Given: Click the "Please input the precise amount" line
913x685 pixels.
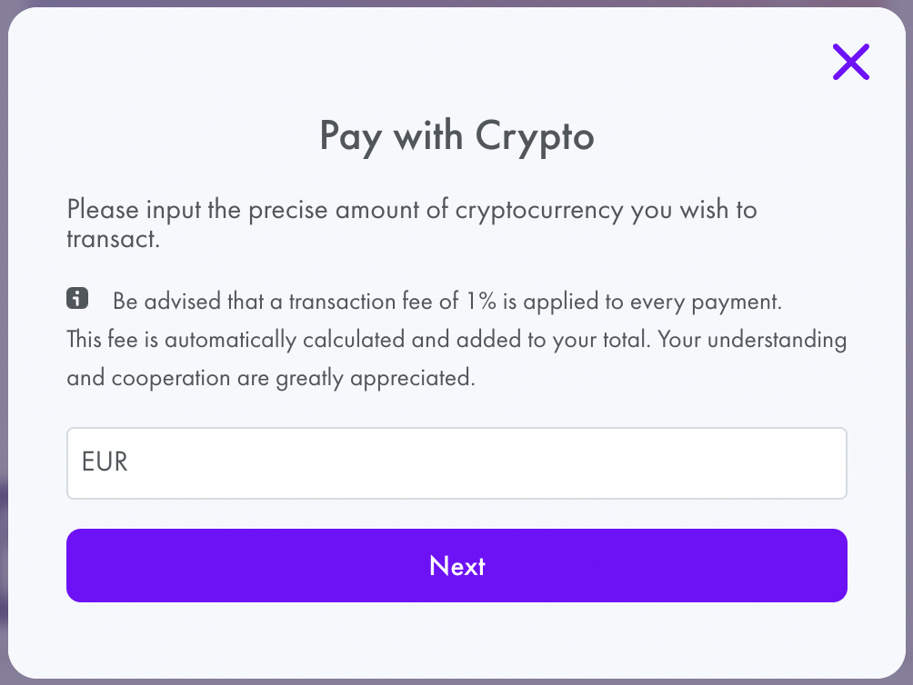Looking at the screenshot, I should click(411, 210).
